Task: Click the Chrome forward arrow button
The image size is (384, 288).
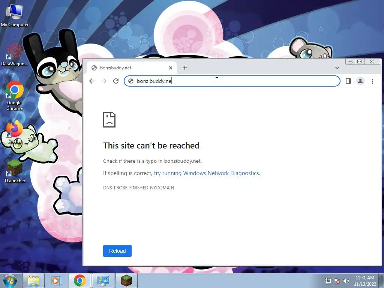Action: 104,81
